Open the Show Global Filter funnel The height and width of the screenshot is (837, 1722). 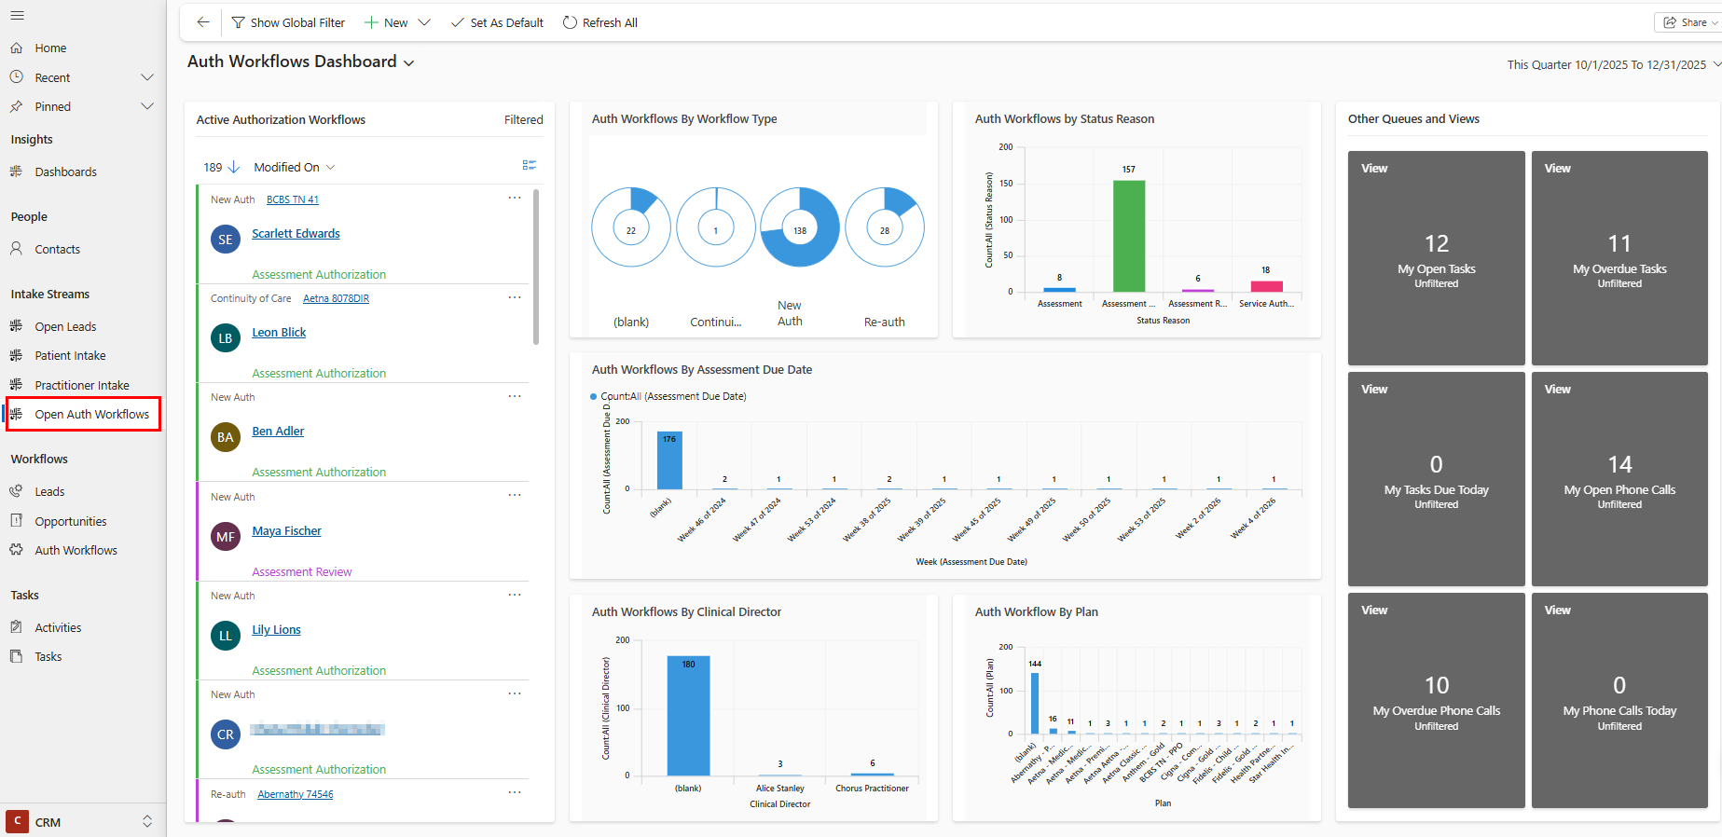pyautogui.click(x=239, y=22)
